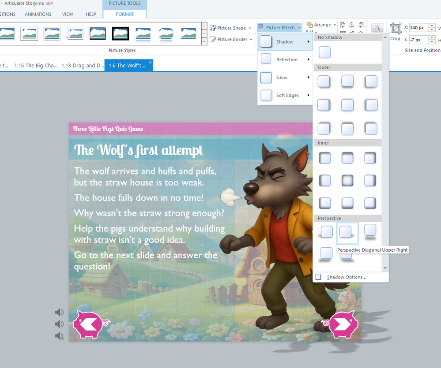Choose inner shadow Inside Diagonal Top Right
Image resolution: width=441 pixels, height=368 pixels.
click(370, 158)
